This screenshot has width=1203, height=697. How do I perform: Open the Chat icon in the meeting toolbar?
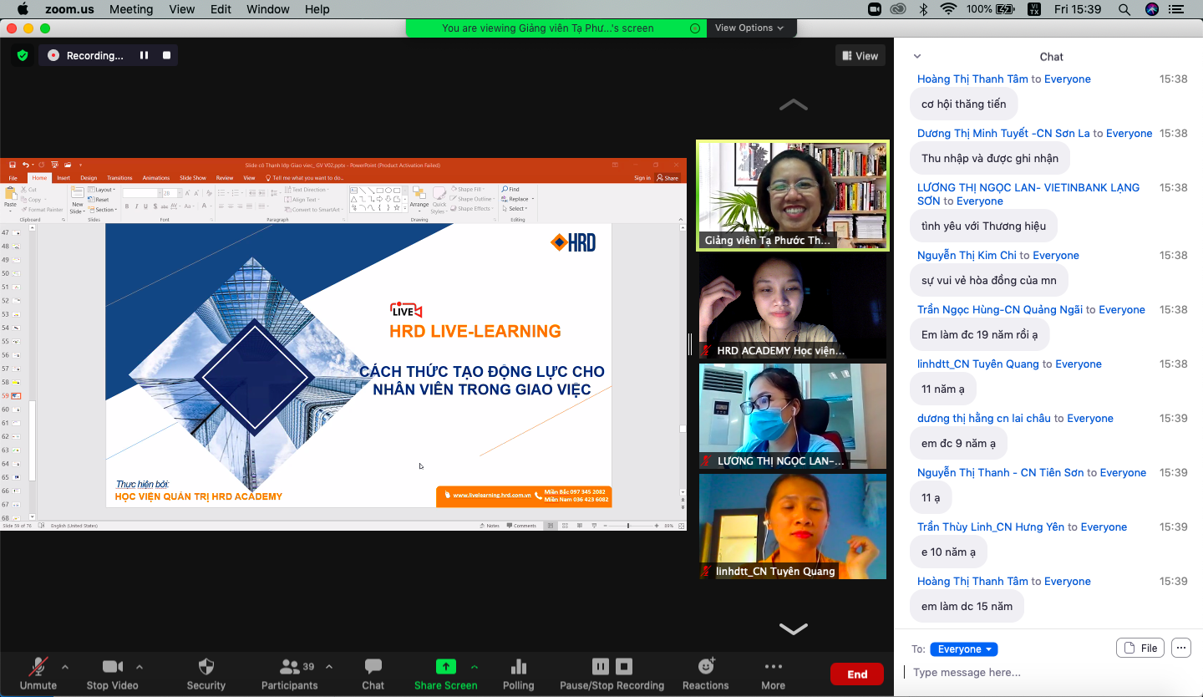tap(373, 667)
